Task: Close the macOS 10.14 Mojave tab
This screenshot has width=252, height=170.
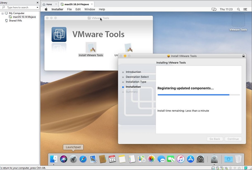Action: coord(92,4)
